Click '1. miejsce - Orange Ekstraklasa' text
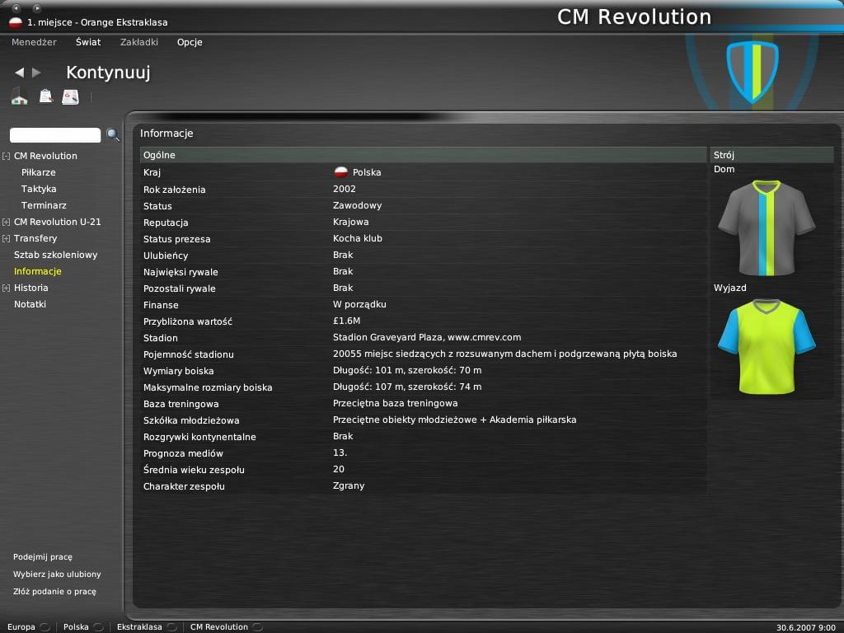Screen dimensions: 844x633 pos(97,22)
